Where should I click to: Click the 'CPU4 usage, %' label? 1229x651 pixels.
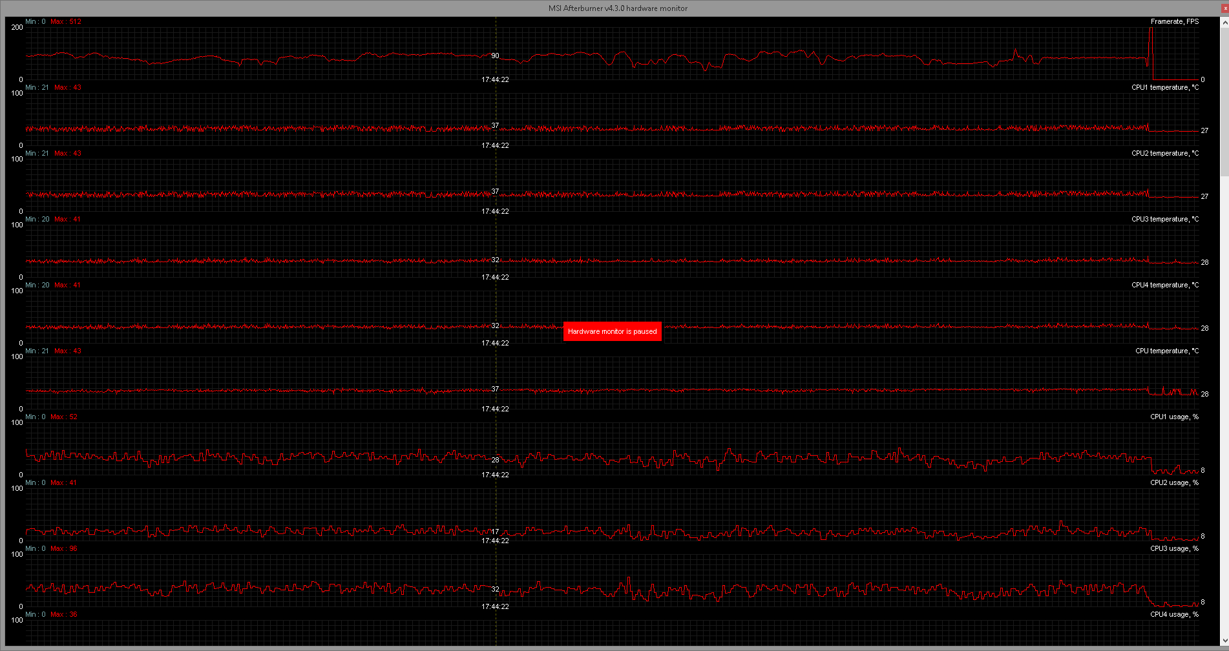click(1174, 614)
